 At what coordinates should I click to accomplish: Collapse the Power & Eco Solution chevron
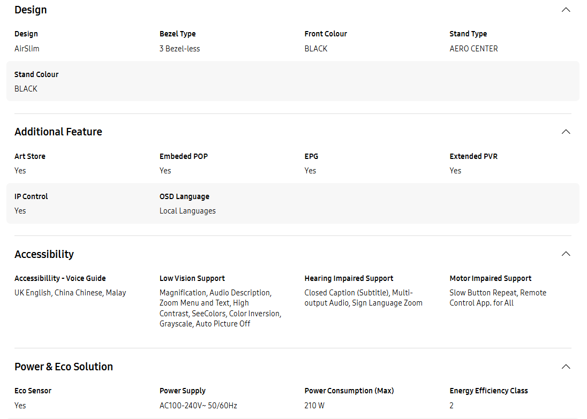click(566, 367)
